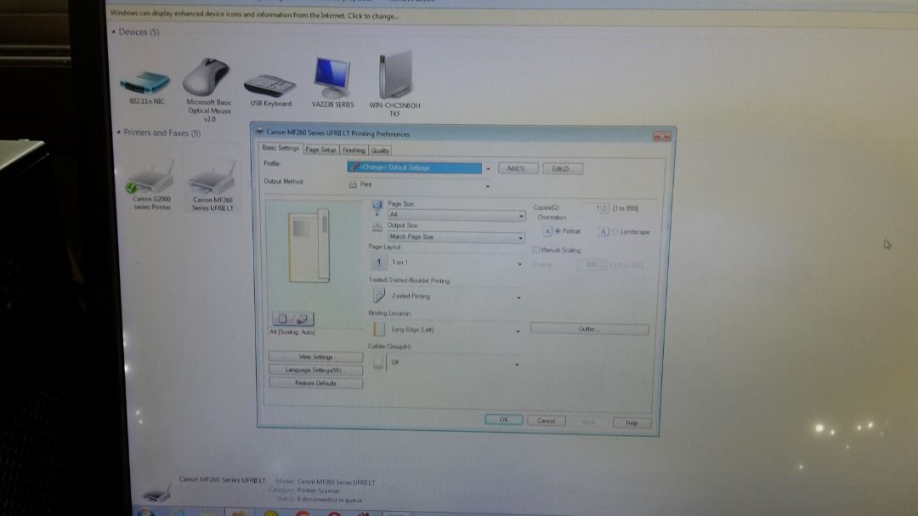
Task: Click the 2-sided Printing icon
Action: point(379,296)
